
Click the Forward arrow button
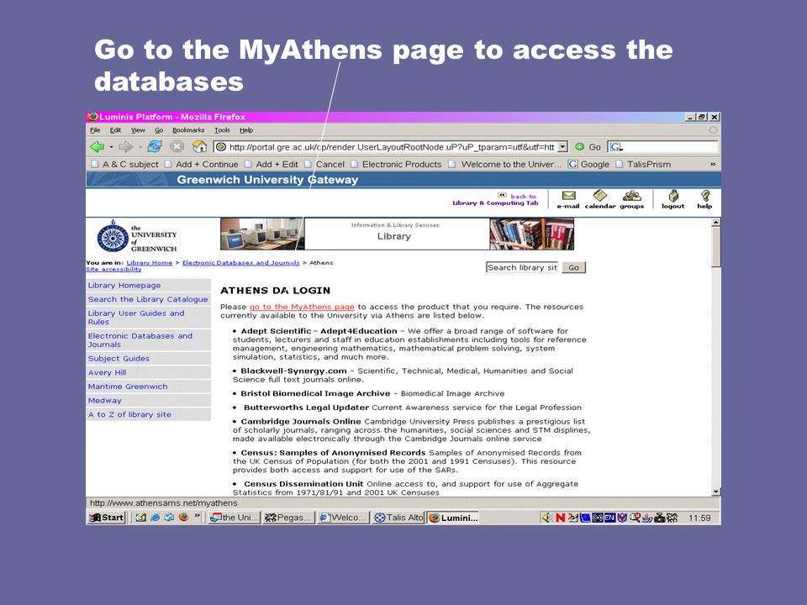tap(125, 146)
